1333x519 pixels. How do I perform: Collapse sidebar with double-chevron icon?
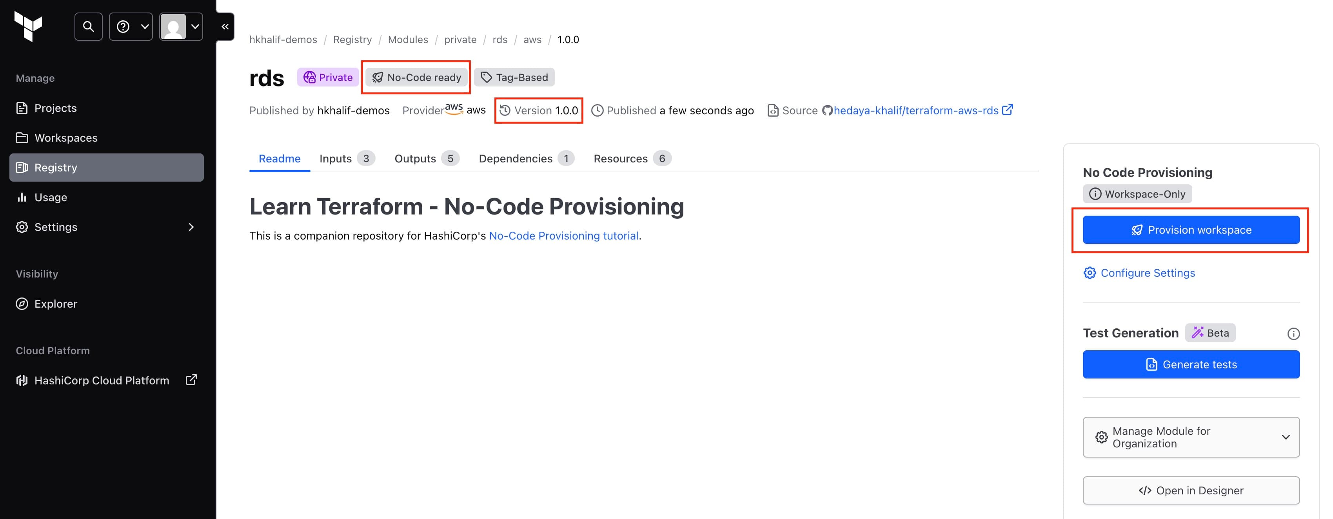point(225,26)
